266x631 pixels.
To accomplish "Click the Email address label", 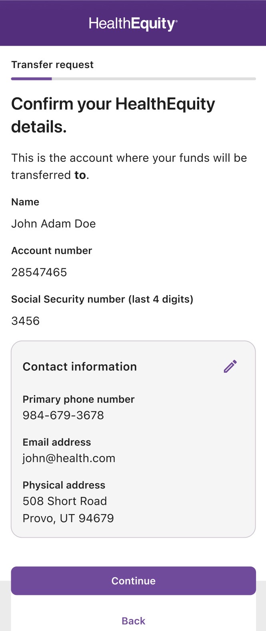I will (x=57, y=442).
